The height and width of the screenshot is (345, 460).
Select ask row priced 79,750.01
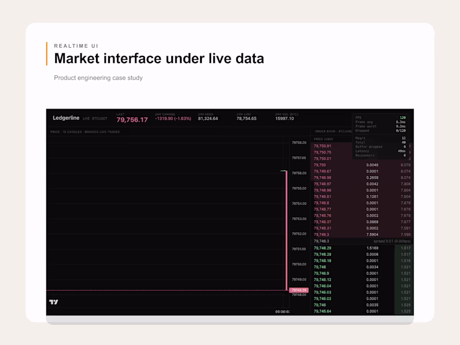(x=362, y=159)
